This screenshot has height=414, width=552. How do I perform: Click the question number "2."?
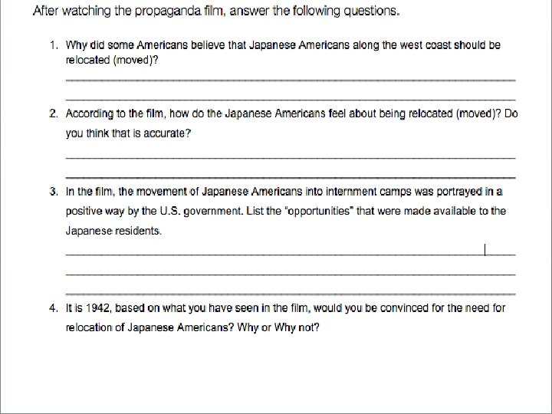54,113
